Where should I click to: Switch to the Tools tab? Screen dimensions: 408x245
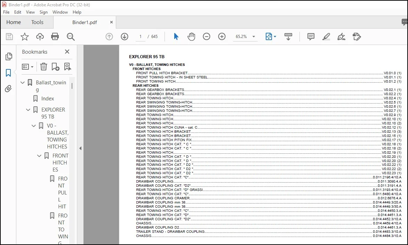click(37, 22)
